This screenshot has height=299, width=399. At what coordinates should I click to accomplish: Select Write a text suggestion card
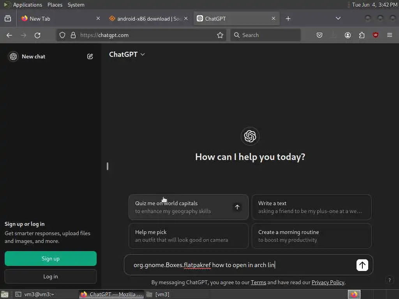(x=312, y=207)
